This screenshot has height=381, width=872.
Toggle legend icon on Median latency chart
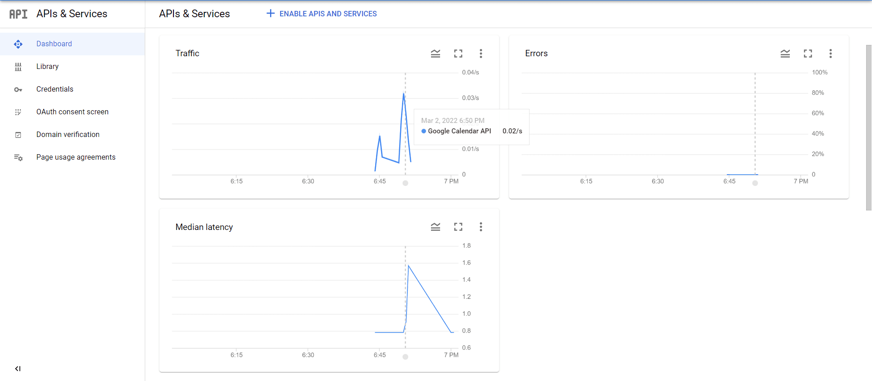(435, 227)
